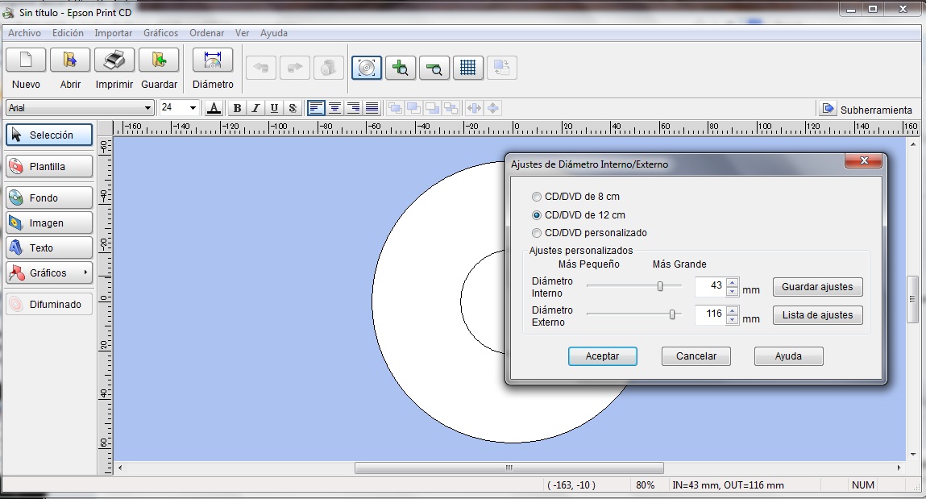This screenshot has width=926, height=499.
Task: Click the delete (trash) toolbar icon
Action: (x=328, y=68)
